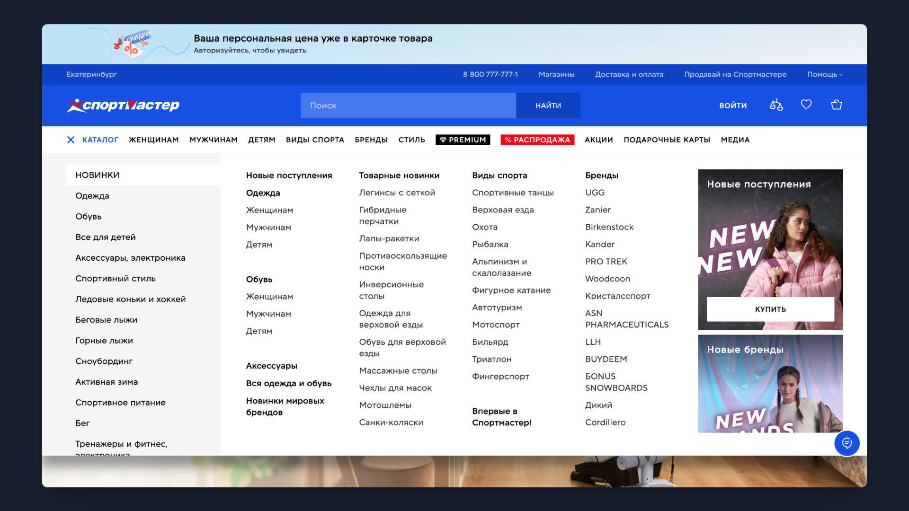Open the product comparison scales icon
909x511 pixels.
coord(776,105)
